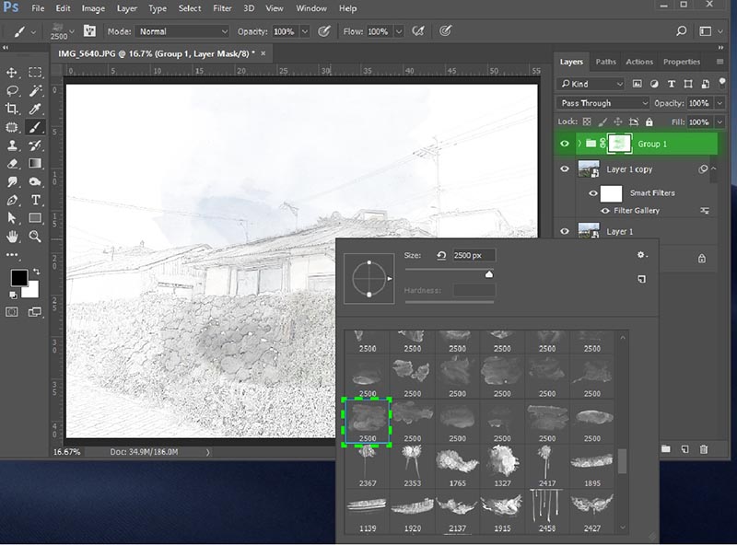
Task: Click the Filter Gallery entry under Smart Filters
Action: (636, 210)
